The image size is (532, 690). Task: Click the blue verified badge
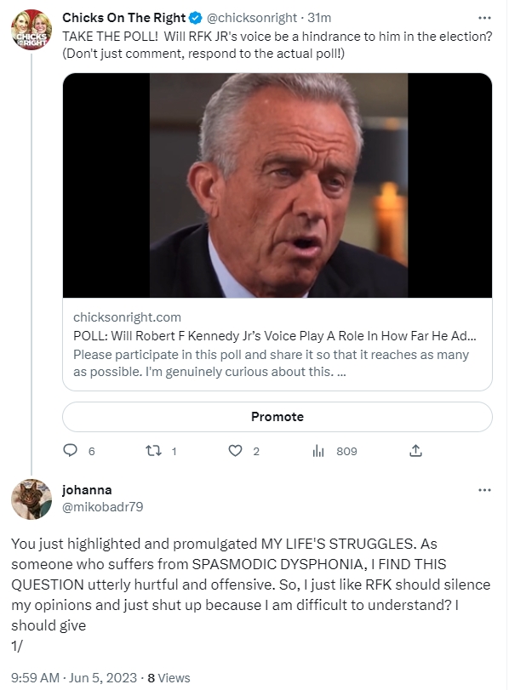(196, 17)
